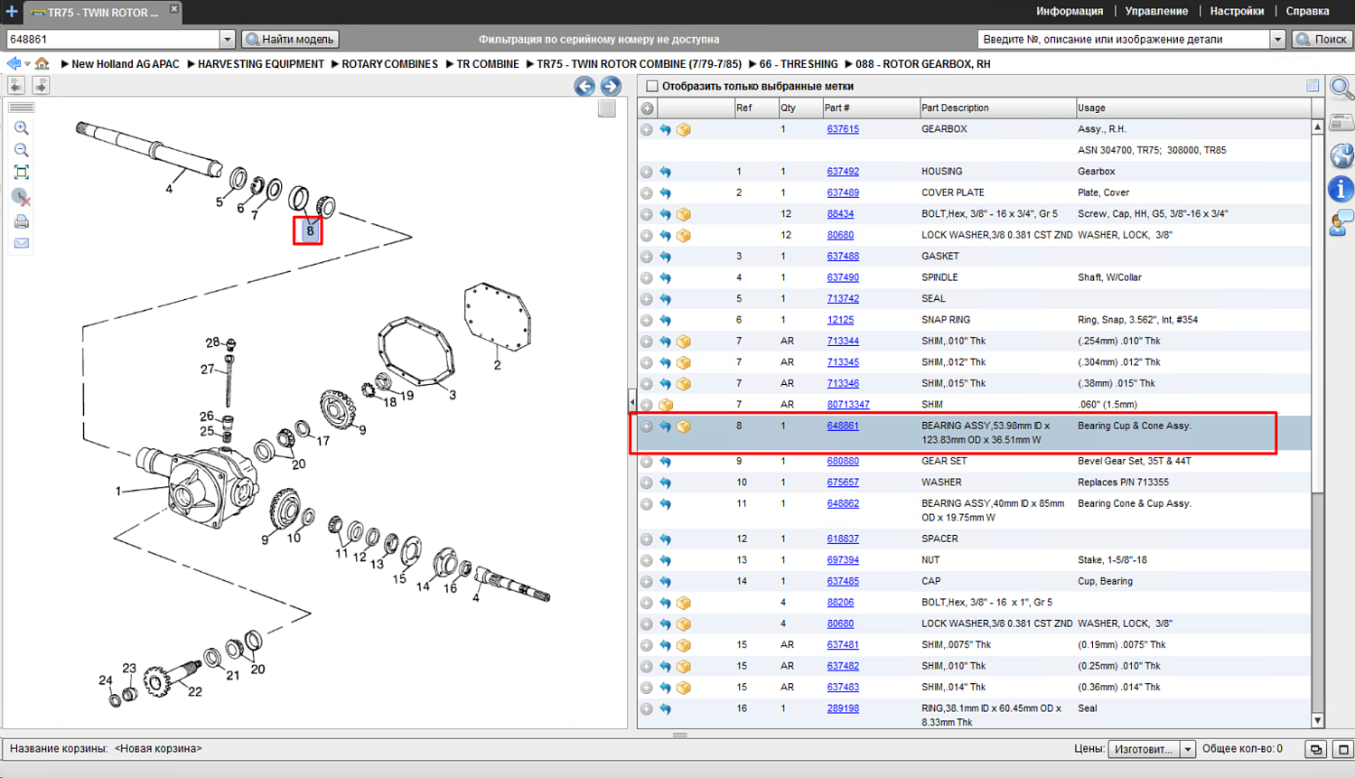Clear the selected callout markers
The height and width of the screenshot is (778, 1355).
(x=22, y=196)
